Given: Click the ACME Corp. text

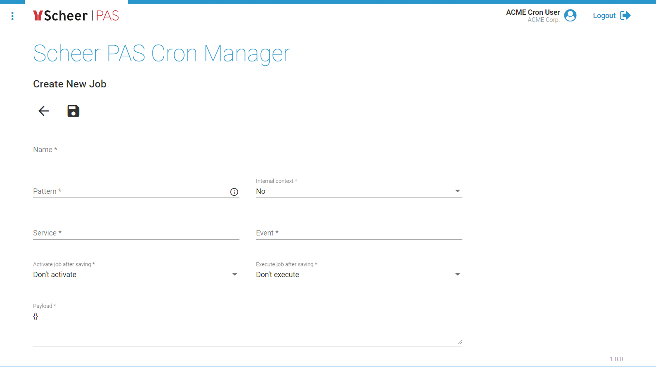Looking at the screenshot, I should 544,20.
